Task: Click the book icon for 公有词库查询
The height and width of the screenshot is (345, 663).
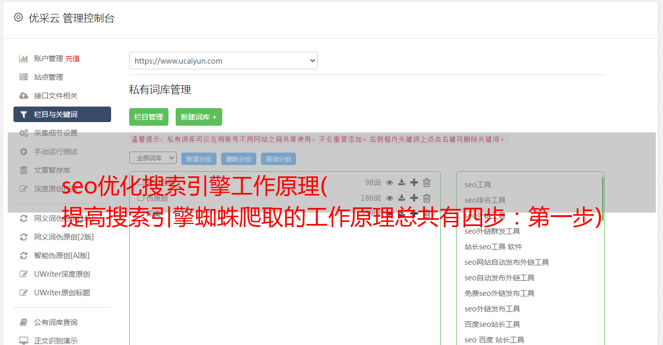Action: (x=23, y=322)
